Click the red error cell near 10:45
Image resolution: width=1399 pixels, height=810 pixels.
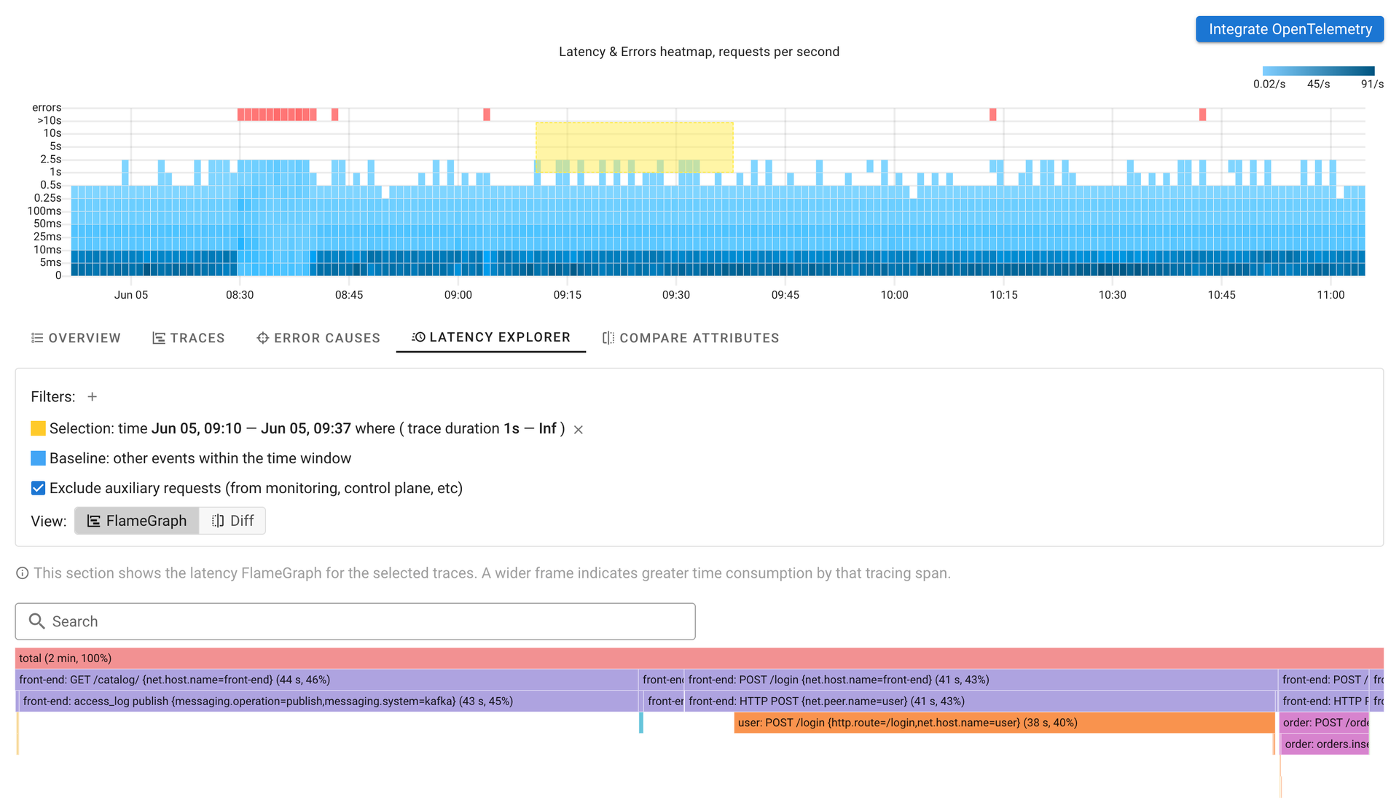click(1202, 114)
